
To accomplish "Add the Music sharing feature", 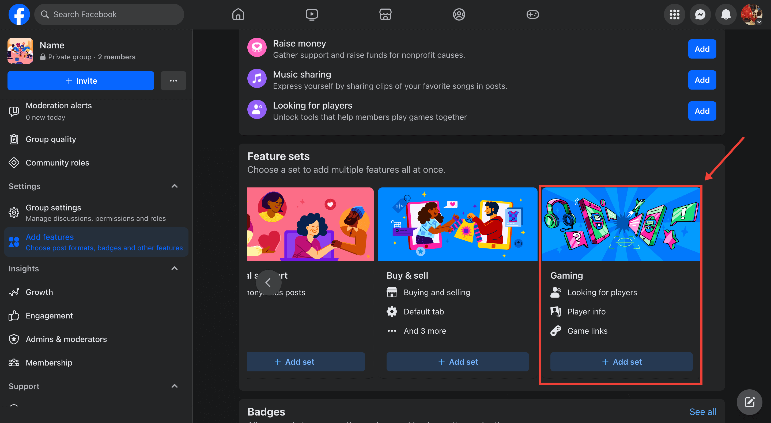I will pyautogui.click(x=702, y=80).
